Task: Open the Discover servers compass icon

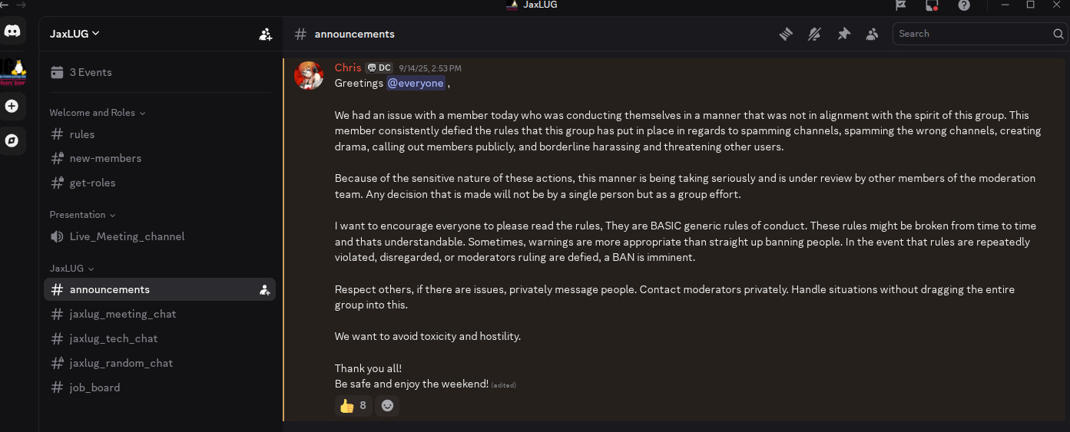Action: (x=12, y=140)
